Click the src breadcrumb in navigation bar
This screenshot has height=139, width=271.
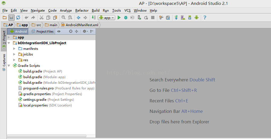(x=36, y=25)
